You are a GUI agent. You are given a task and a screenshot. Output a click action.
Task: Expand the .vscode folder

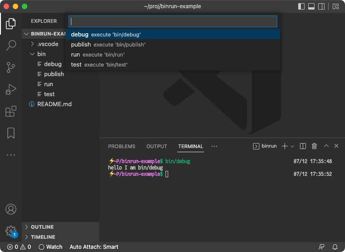44,44
